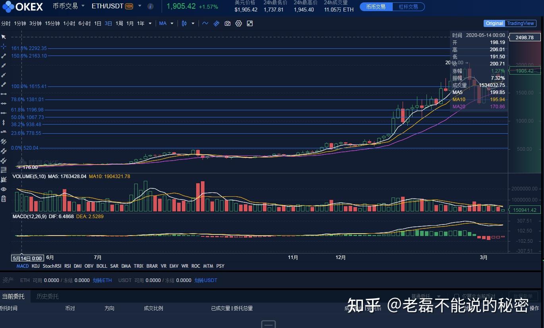
Task: Select the 1月 interval
Action: point(130,23)
